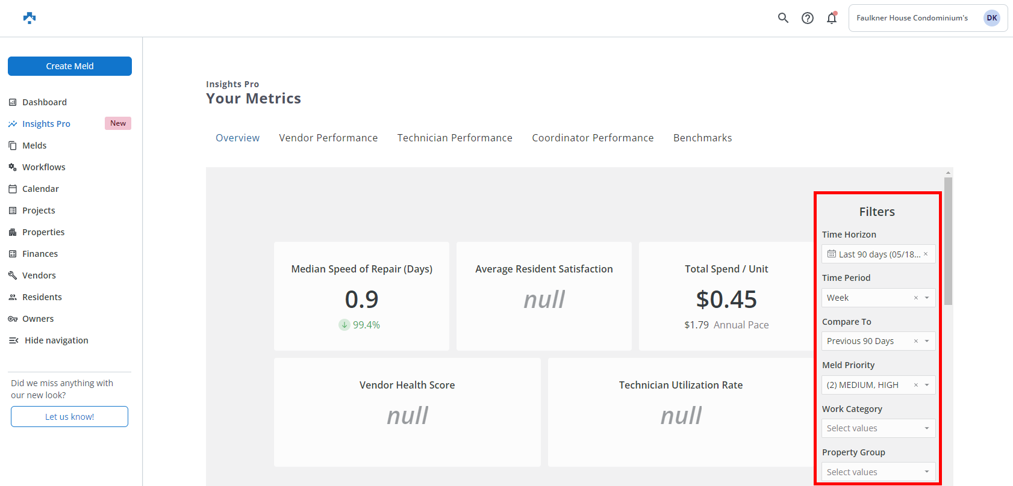Click the Create Meld button
This screenshot has width=1013, height=486.
70,66
